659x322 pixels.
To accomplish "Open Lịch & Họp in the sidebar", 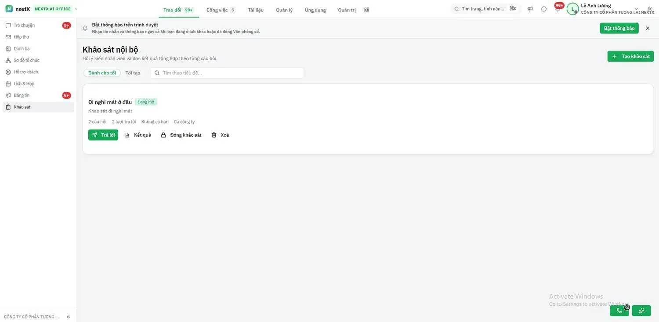I will pyautogui.click(x=38, y=83).
